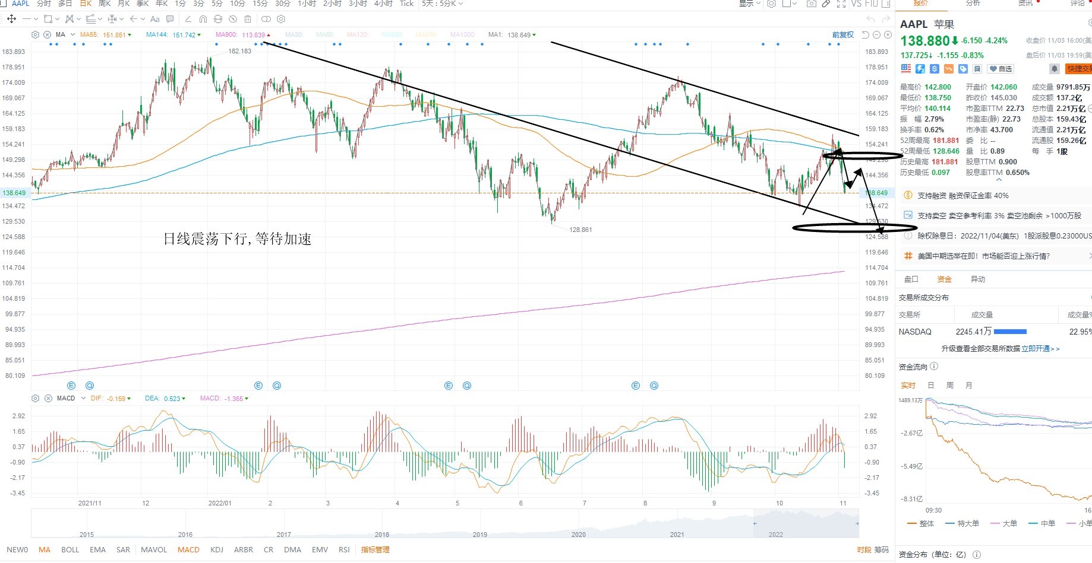Screen dimensions: 1092x563
Task: Open MA indicator settings gear
Action: 35,35
